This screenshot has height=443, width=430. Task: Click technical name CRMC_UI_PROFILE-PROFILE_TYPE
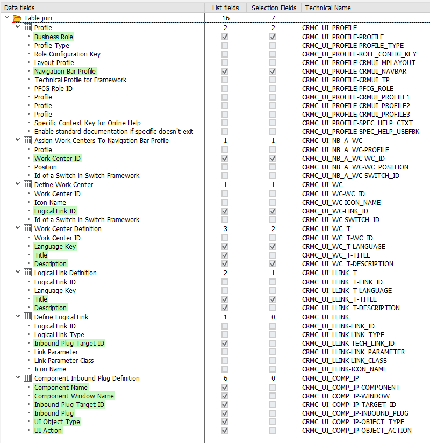353,46
